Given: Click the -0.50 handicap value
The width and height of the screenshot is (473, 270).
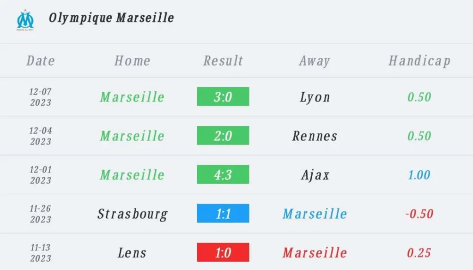Looking at the screenshot, I should pos(419,214).
